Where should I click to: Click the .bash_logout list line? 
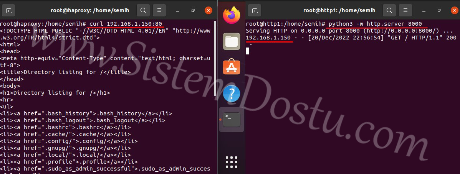coord(83,120)
